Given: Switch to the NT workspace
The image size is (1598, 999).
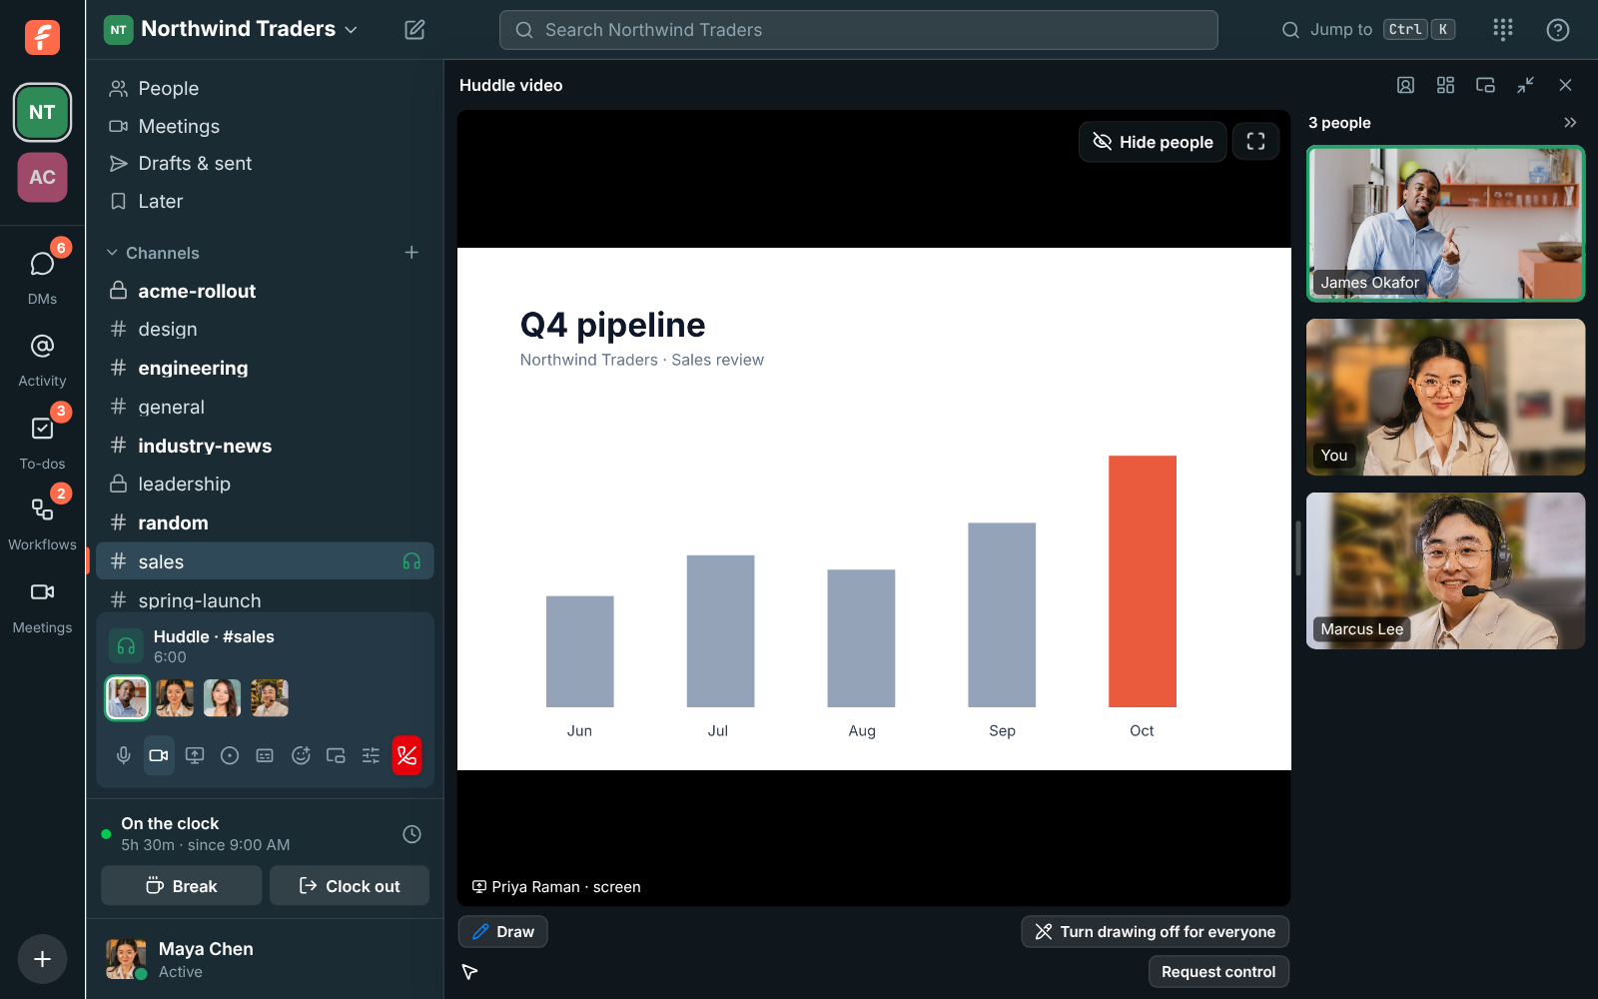Looking at the screenshot, I should coord(42,112).
